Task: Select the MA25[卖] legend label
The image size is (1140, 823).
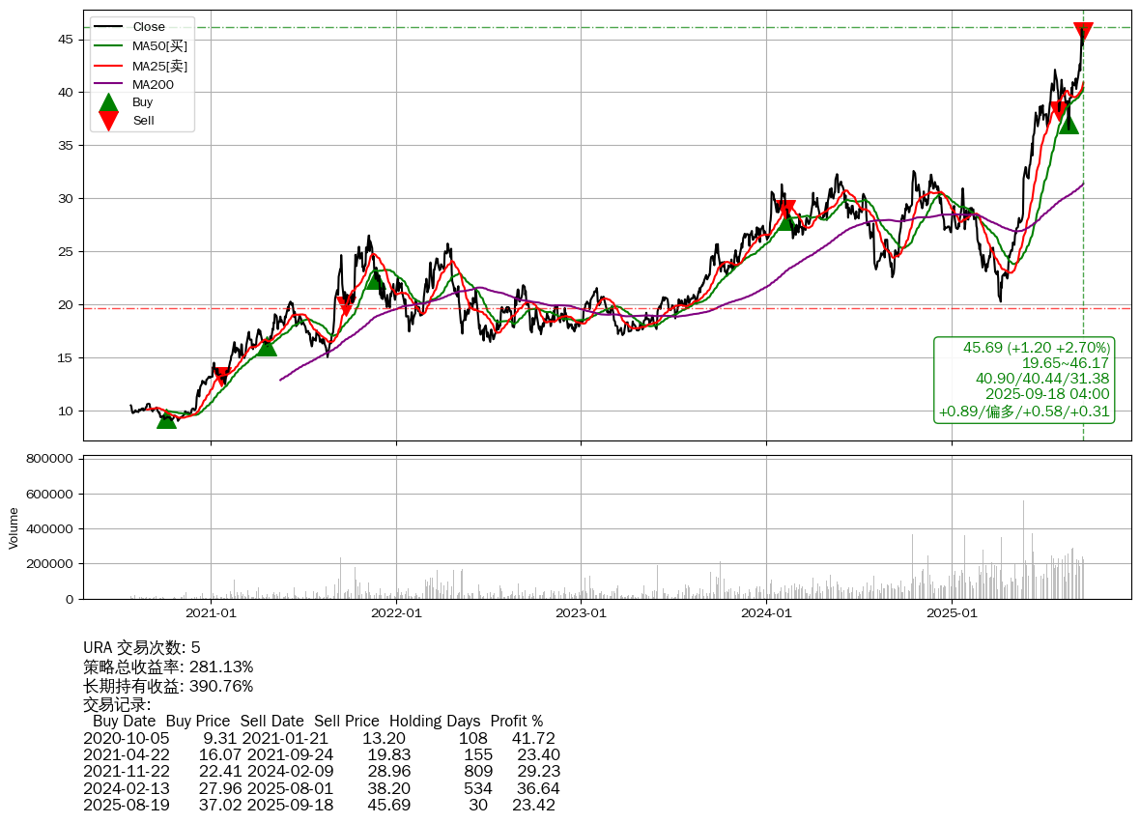Action: (159, 66)
